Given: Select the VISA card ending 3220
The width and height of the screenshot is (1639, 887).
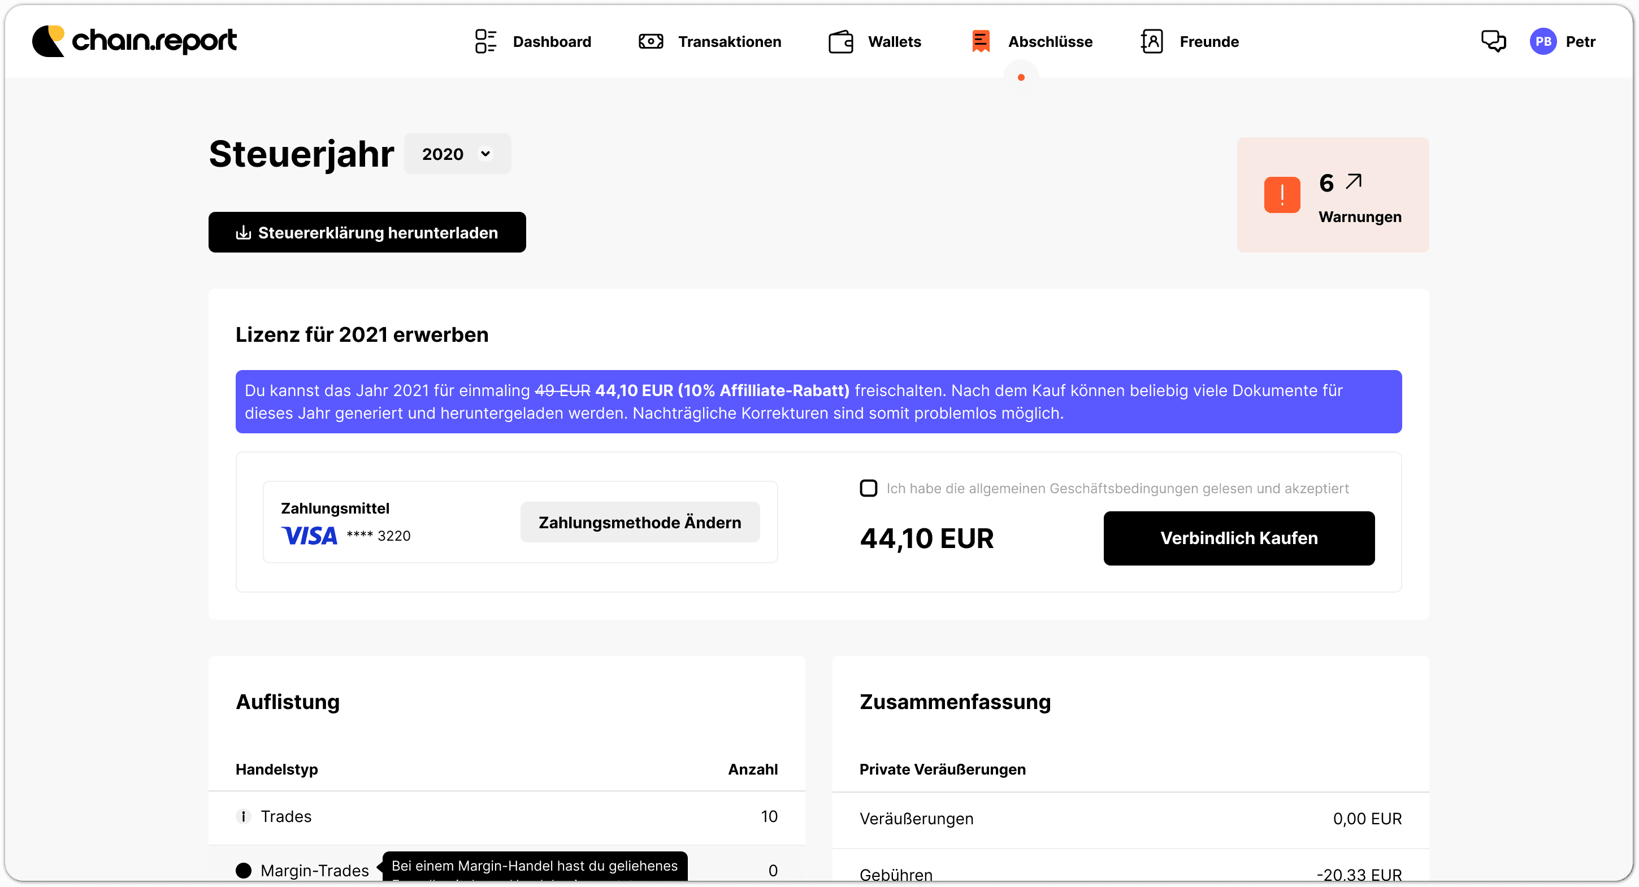Looking at the screenshot, I should coord(346,535).
